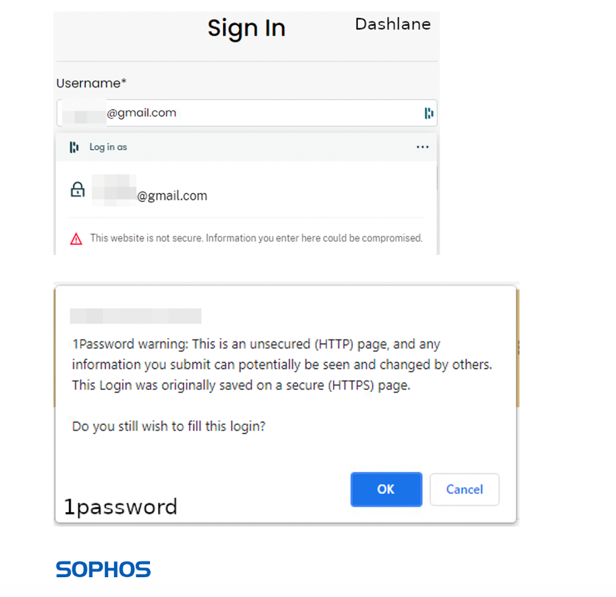Click the SOPHOS logo
The image size is (616, 597).
pyautogui.click(x=103, y=569)
